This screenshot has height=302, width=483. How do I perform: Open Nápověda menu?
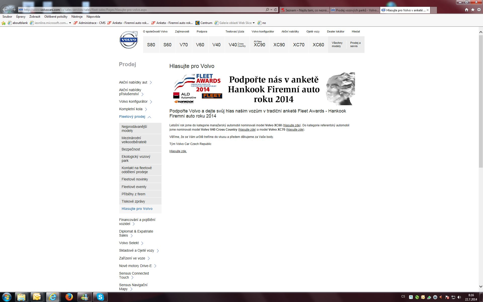[93, 17]
